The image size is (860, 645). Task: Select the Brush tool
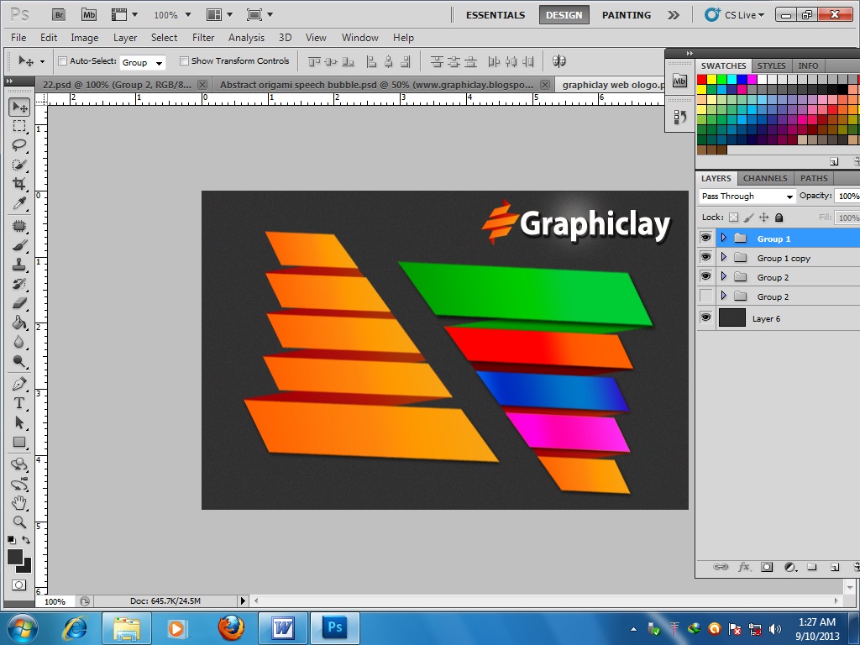(19, 245)
